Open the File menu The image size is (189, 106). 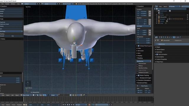coord(2,4)
